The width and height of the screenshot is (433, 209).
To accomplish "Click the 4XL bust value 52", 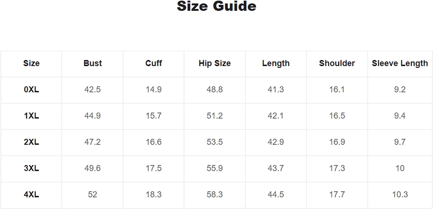I will coord(93,195).
